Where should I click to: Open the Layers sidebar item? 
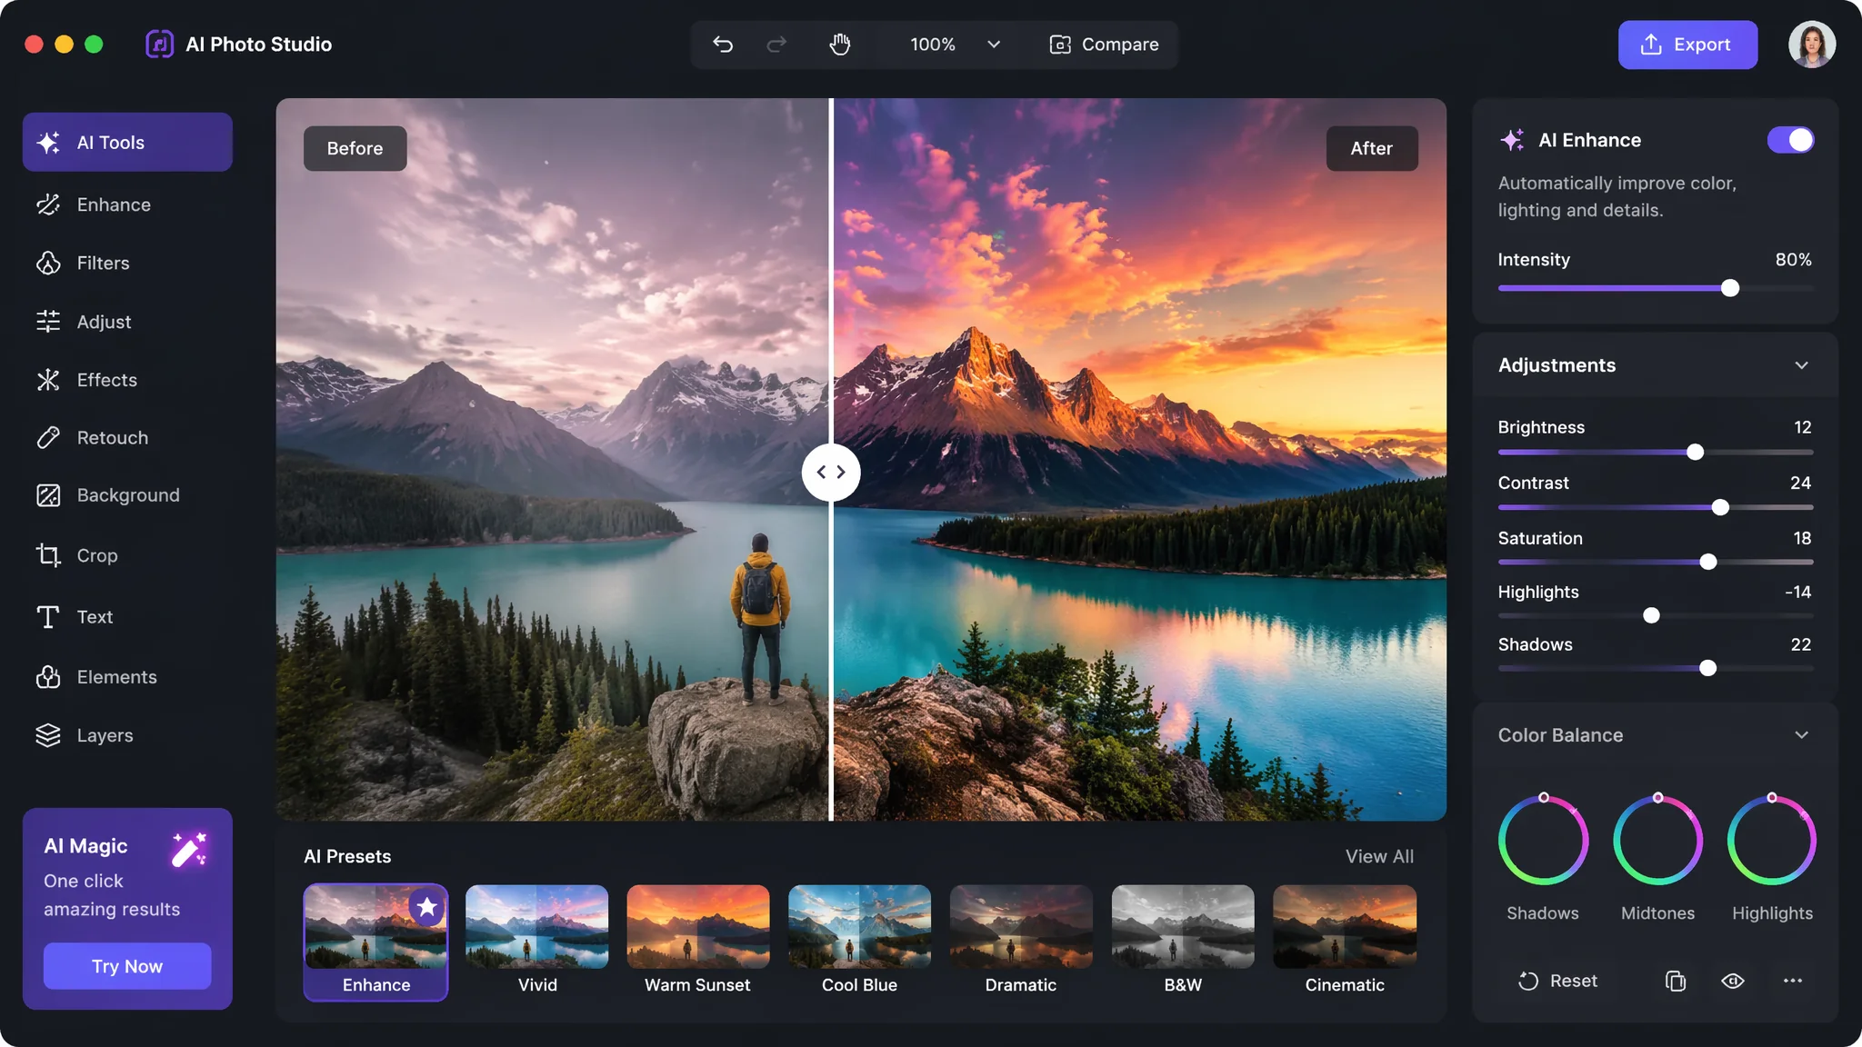click(x=127, y=735)
